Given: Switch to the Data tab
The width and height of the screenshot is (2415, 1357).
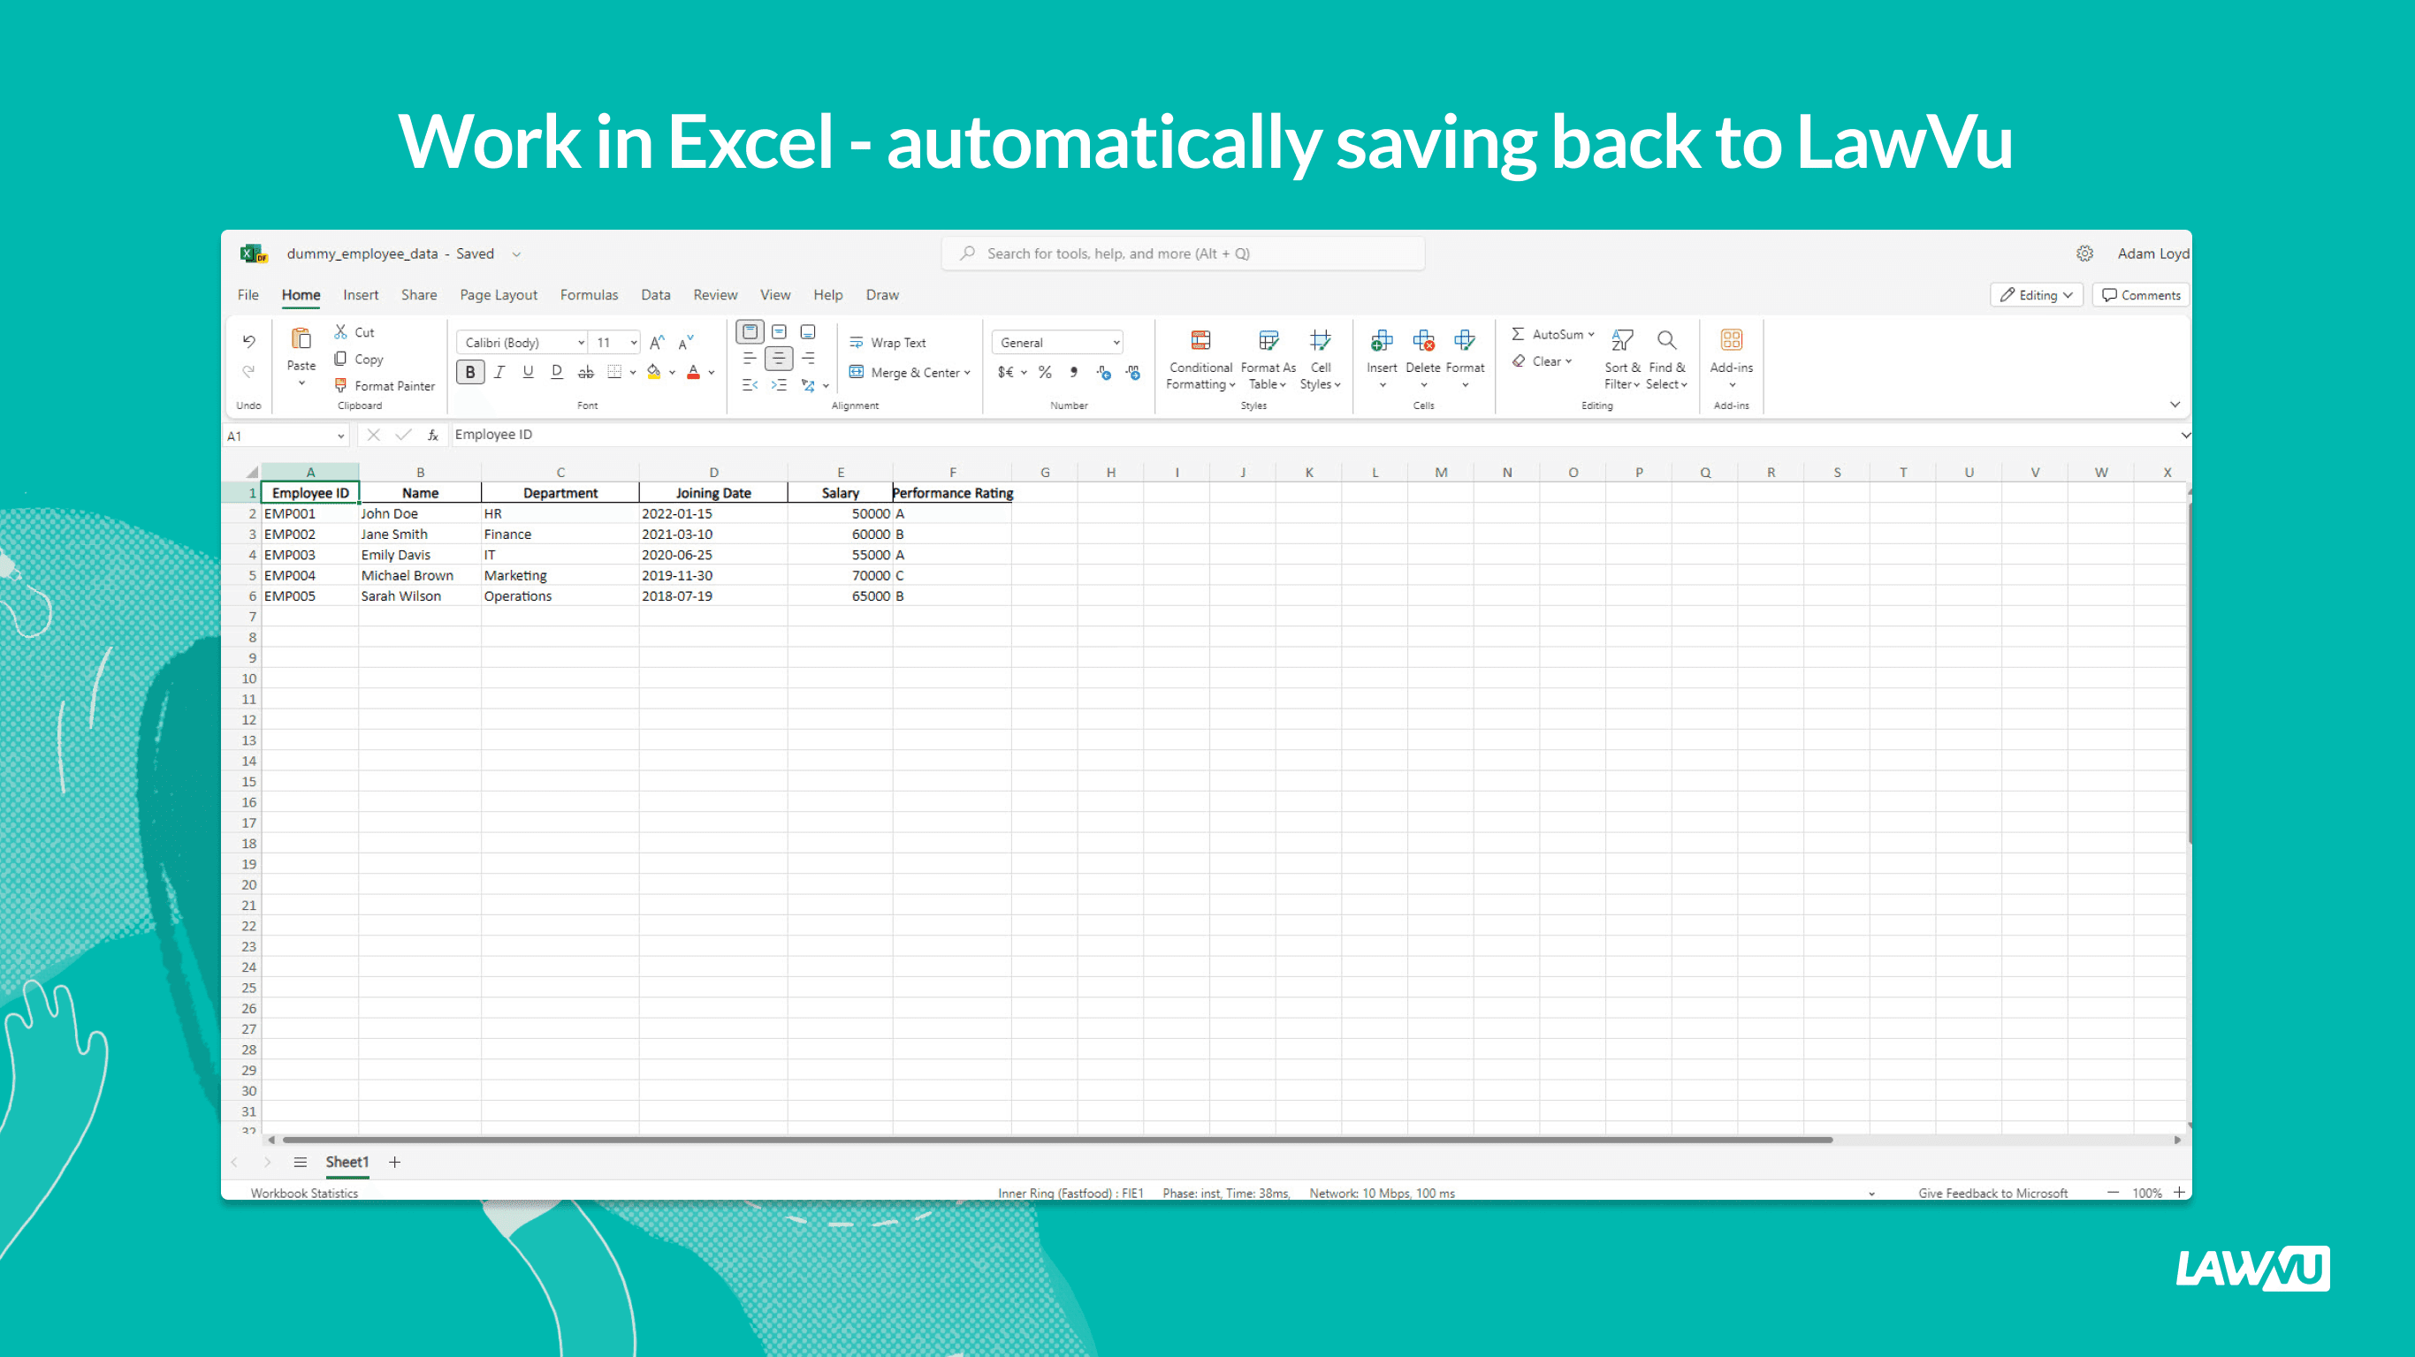Looking at the screenshot, I should [x=655, y=295].
